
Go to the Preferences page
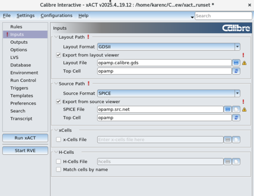25,103
